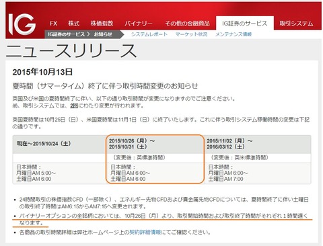Open the 株価指数 menu
Screen dimensions: 323x246
coord(102,24)
